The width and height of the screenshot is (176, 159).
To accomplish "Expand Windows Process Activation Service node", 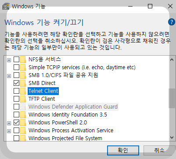I will tap(9, 131).
